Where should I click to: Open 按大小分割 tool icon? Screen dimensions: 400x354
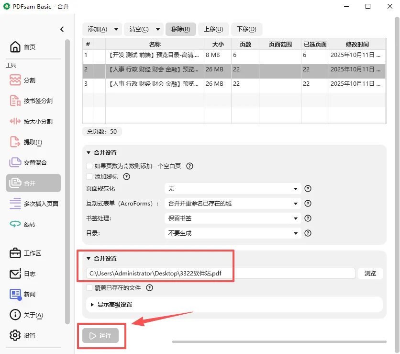pyautogui.click(x=15, y=121)
